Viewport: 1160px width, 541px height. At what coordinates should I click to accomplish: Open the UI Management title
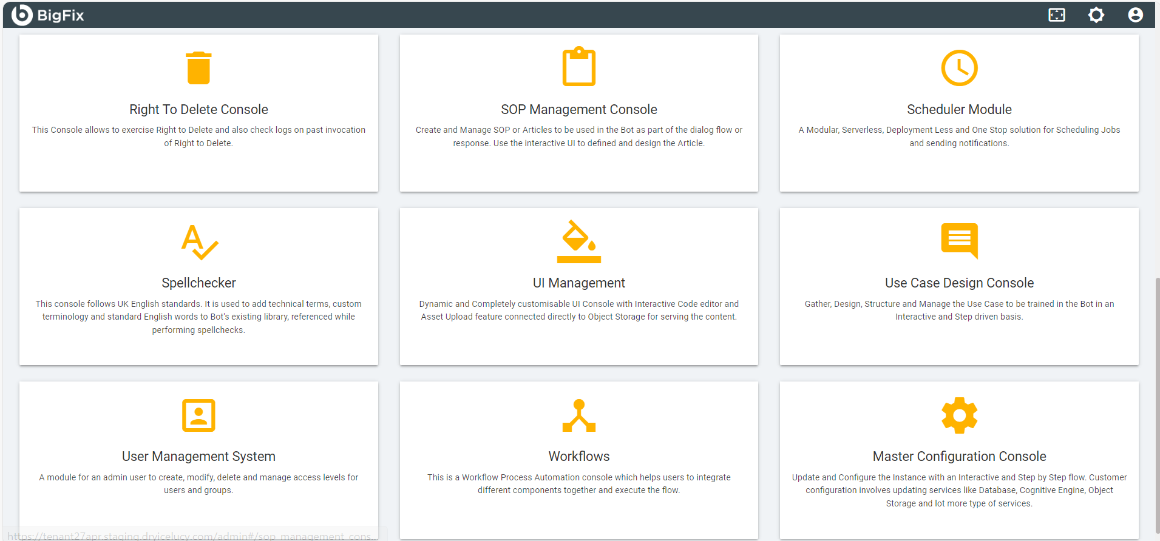pyautogui.click(x=579, y=283)
